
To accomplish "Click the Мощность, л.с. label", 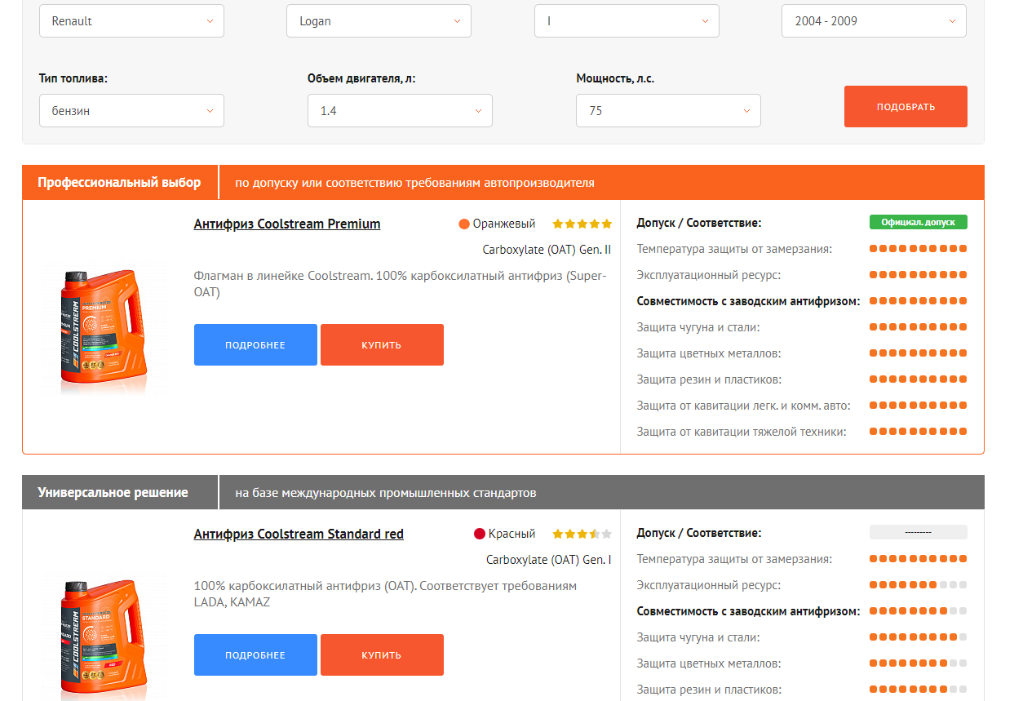I will 615,78.
